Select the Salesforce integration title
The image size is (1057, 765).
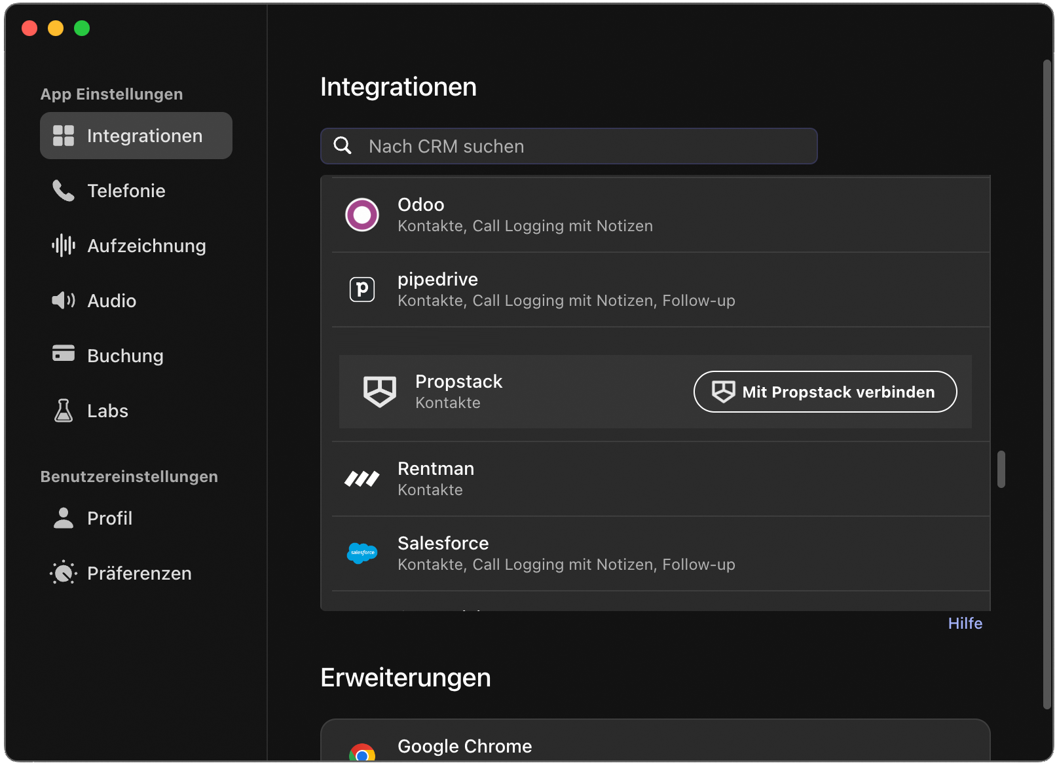pyautogui.click(x=443, y=543)
